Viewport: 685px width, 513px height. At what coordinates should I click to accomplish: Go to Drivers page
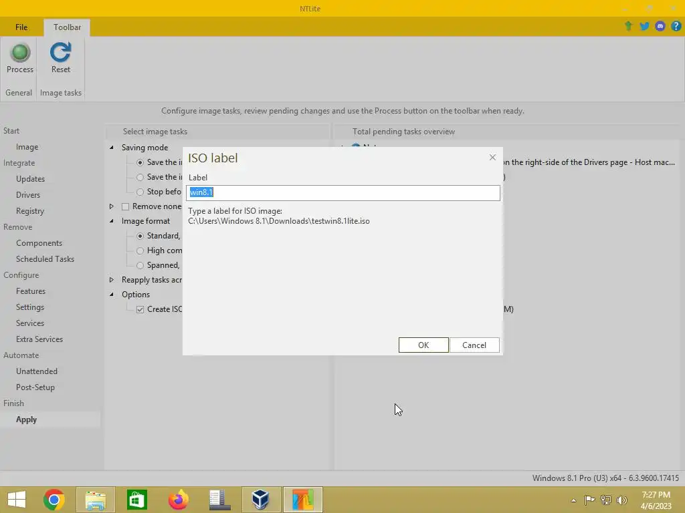point(28,195)
